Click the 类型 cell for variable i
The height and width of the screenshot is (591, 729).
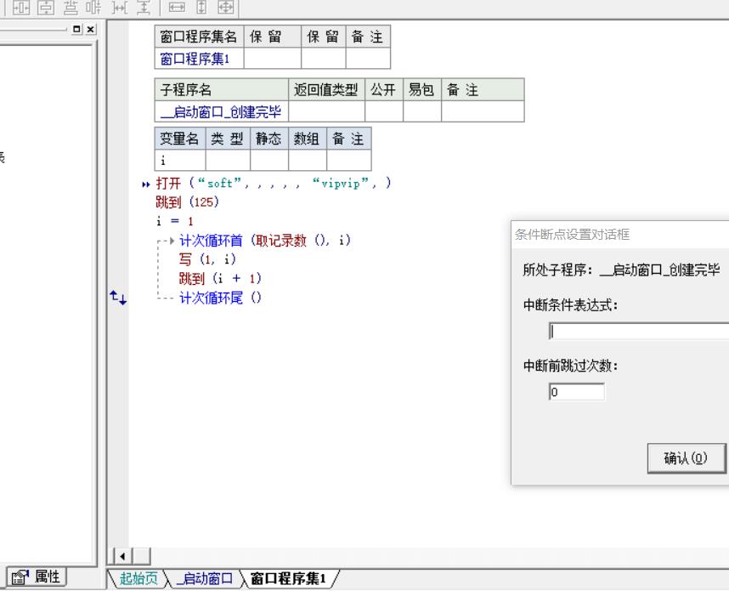tap(228, 161)
